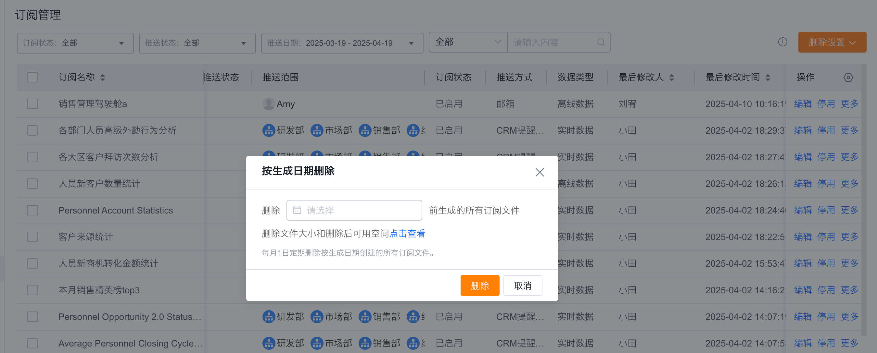
Task: Click Amy's avatar icon in 推送范围
Action: pos(268,104)
